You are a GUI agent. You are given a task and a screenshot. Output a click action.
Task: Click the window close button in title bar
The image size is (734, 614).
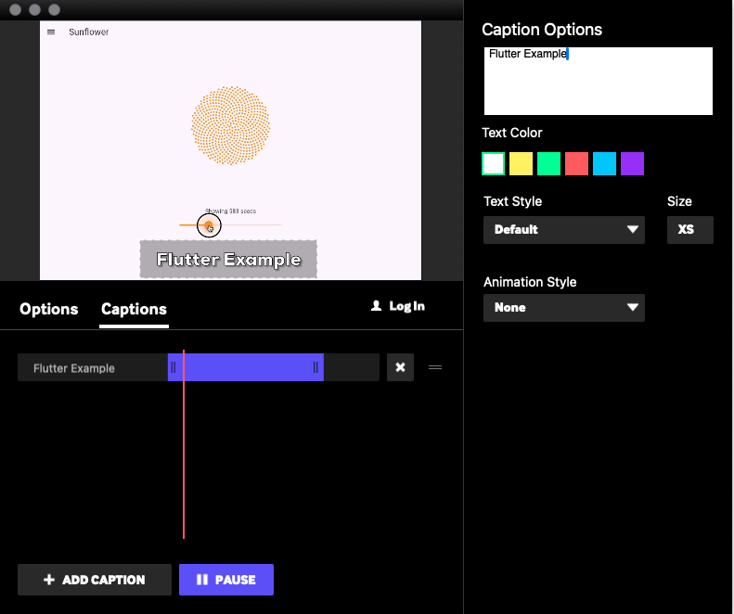pyautogui.click(x=16, y=9)
